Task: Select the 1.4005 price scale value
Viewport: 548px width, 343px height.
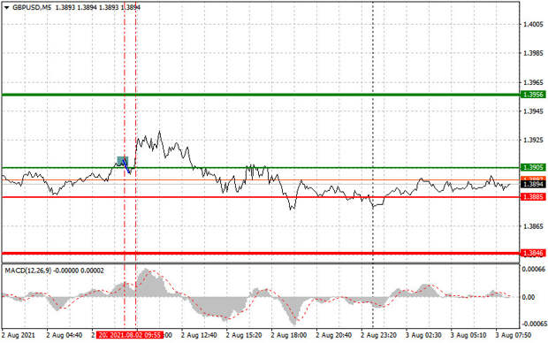Action: 533,25
